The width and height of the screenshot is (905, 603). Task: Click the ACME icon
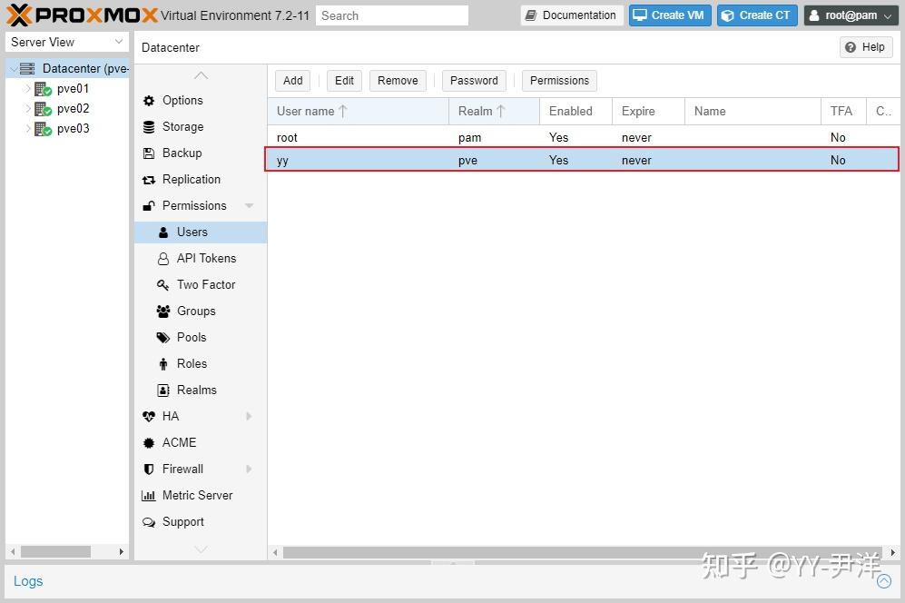[149, 442]
